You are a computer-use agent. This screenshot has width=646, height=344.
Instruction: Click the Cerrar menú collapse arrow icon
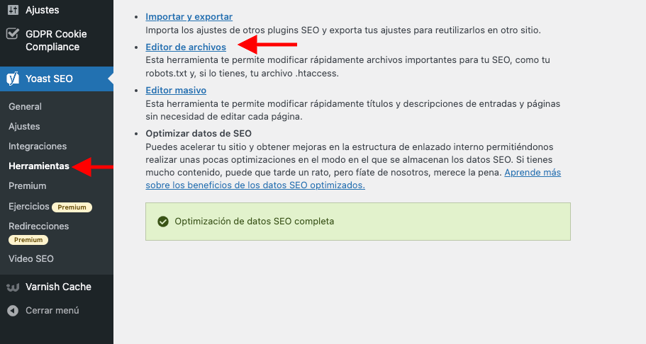tap(13, 311)
